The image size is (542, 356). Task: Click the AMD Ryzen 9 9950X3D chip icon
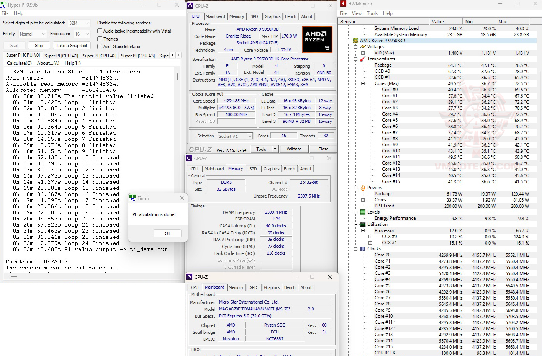tap(355, 41)
